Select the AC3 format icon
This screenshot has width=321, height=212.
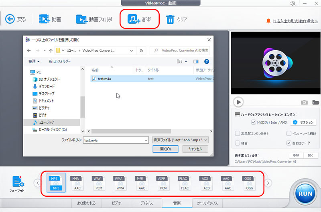[x=206, y=183]
